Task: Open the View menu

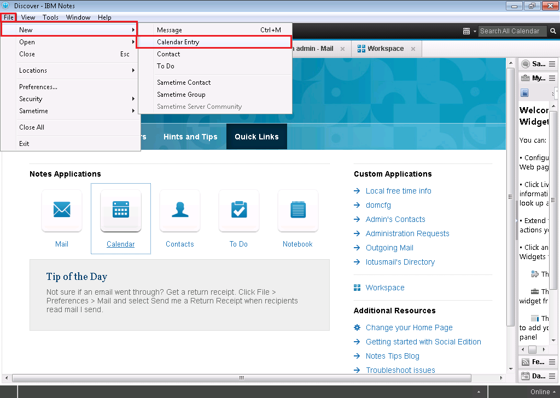Action: [x=28, y=17]
